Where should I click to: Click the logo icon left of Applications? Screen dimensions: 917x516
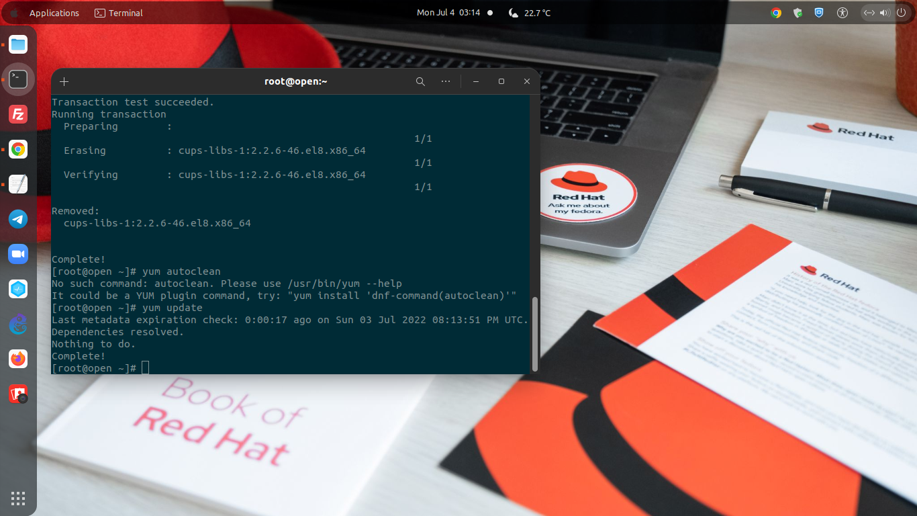(14, 13)
